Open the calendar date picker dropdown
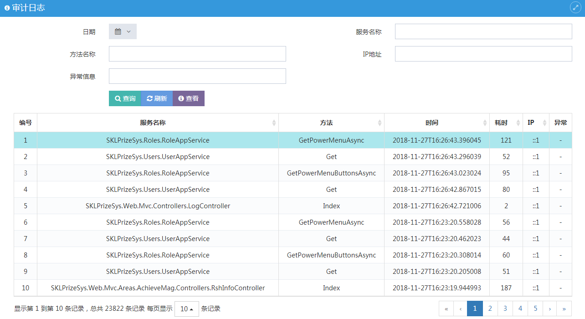Image resolution: width=585 pixels, height=319 pixels. (123, 31)
